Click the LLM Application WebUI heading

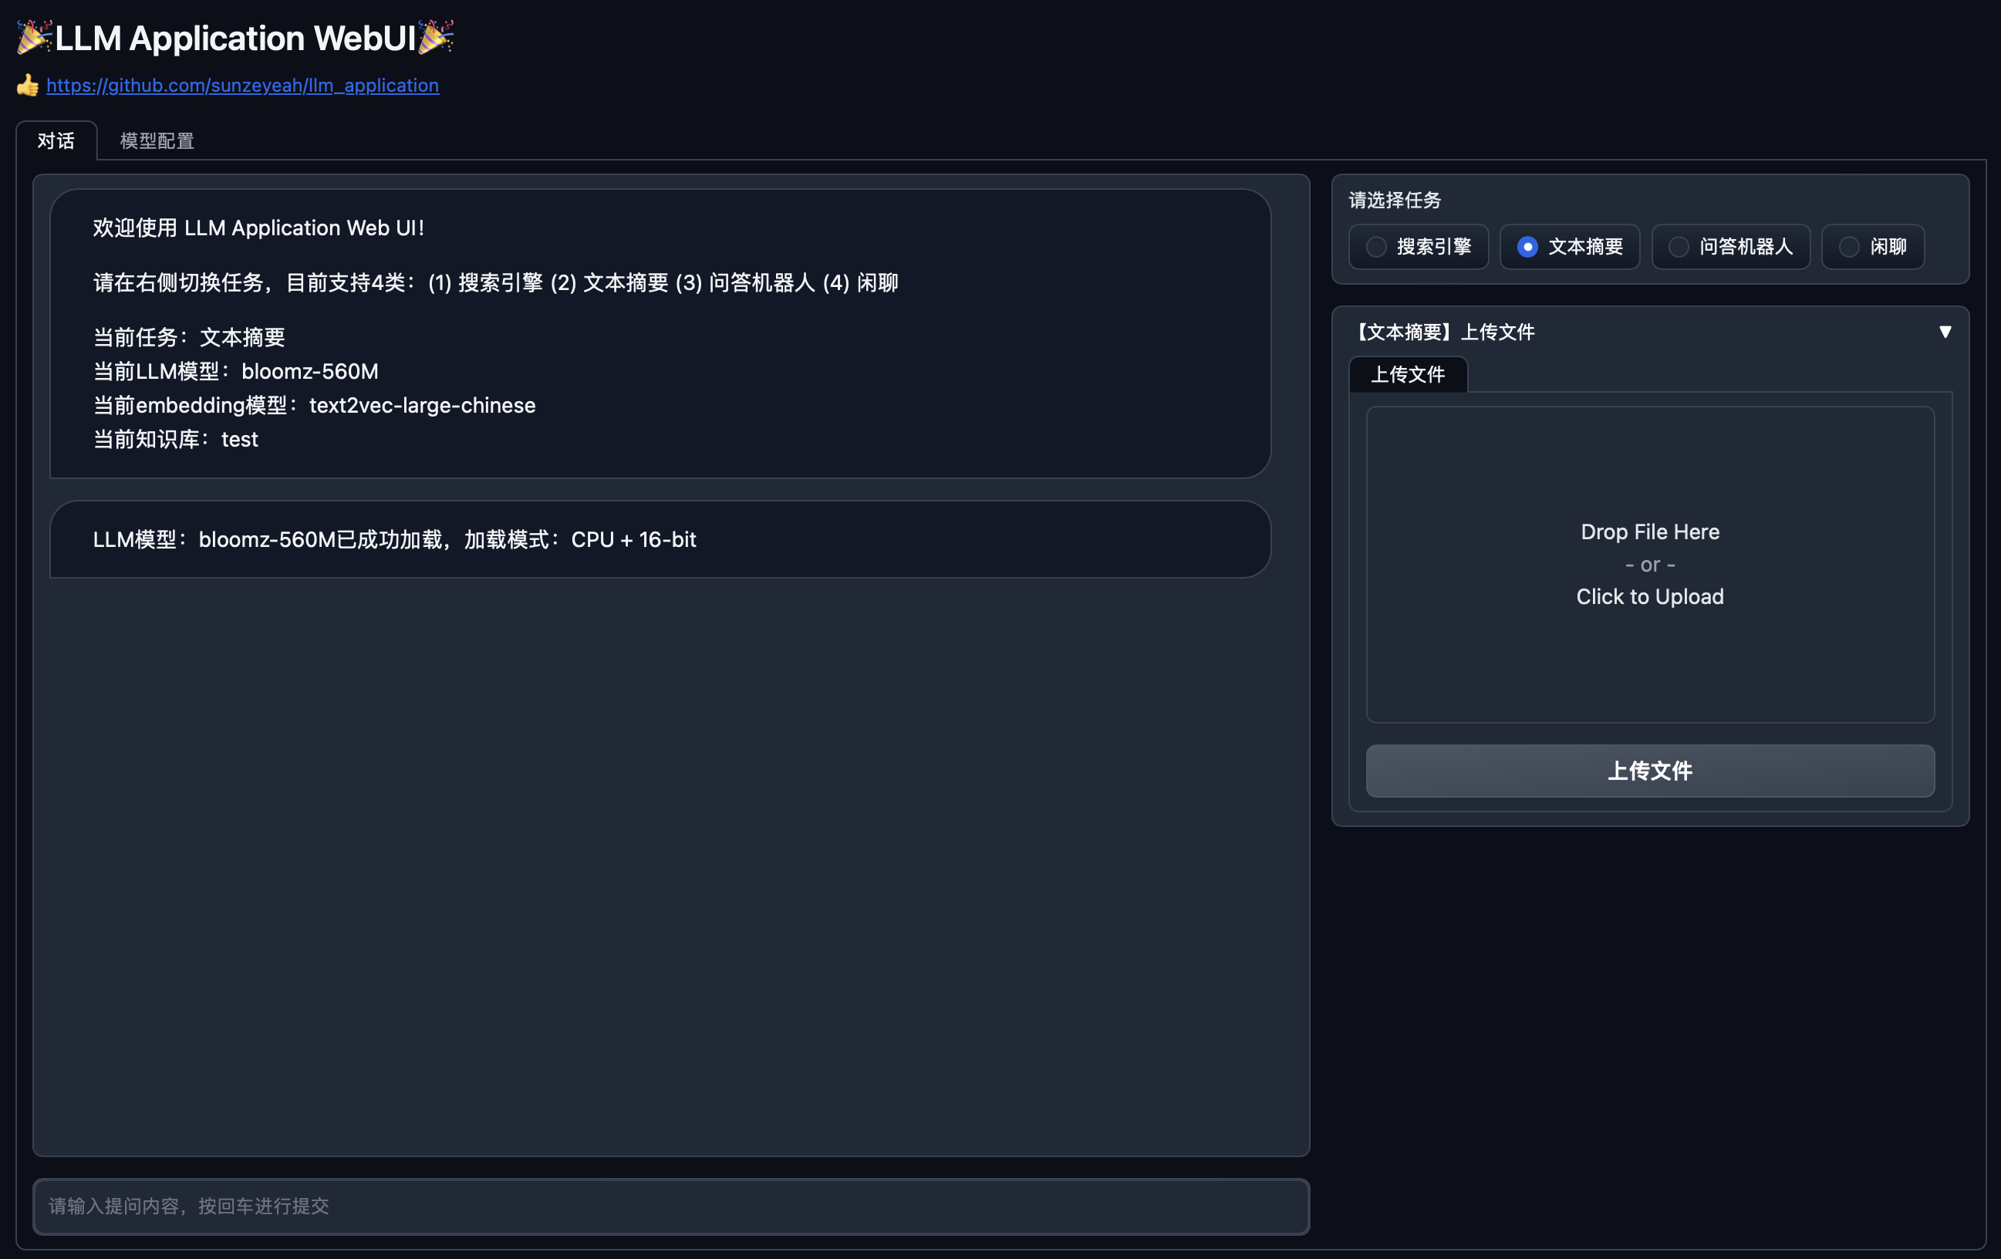tap(235, 39)
